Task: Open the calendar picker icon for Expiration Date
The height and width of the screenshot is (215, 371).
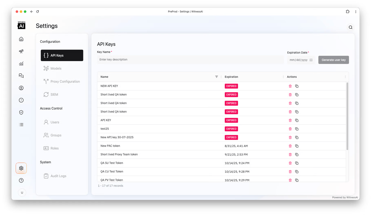Action: pos(311,60)
